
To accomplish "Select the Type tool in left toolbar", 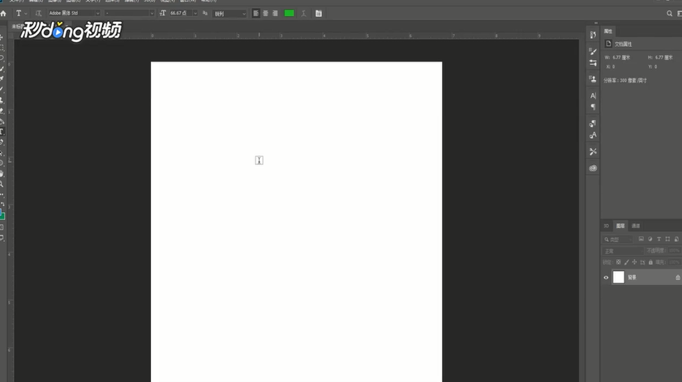I will [2, 132].
